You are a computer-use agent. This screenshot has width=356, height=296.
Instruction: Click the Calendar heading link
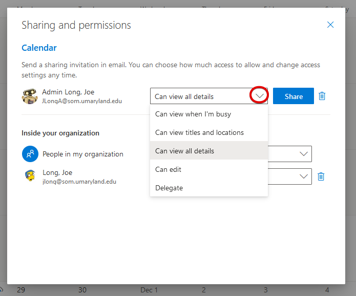pyautogui.click(x=39, y=48)
